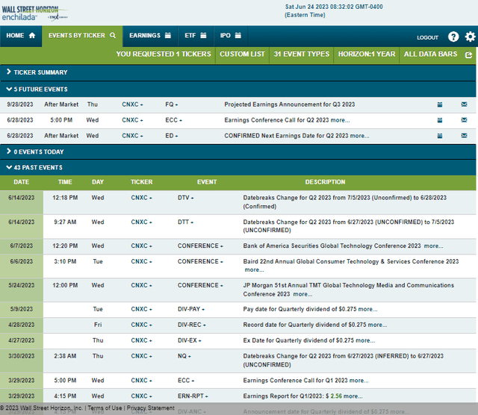
Task: Click the 6/7/2023 date cell
Action: click(x=22, y=246)
